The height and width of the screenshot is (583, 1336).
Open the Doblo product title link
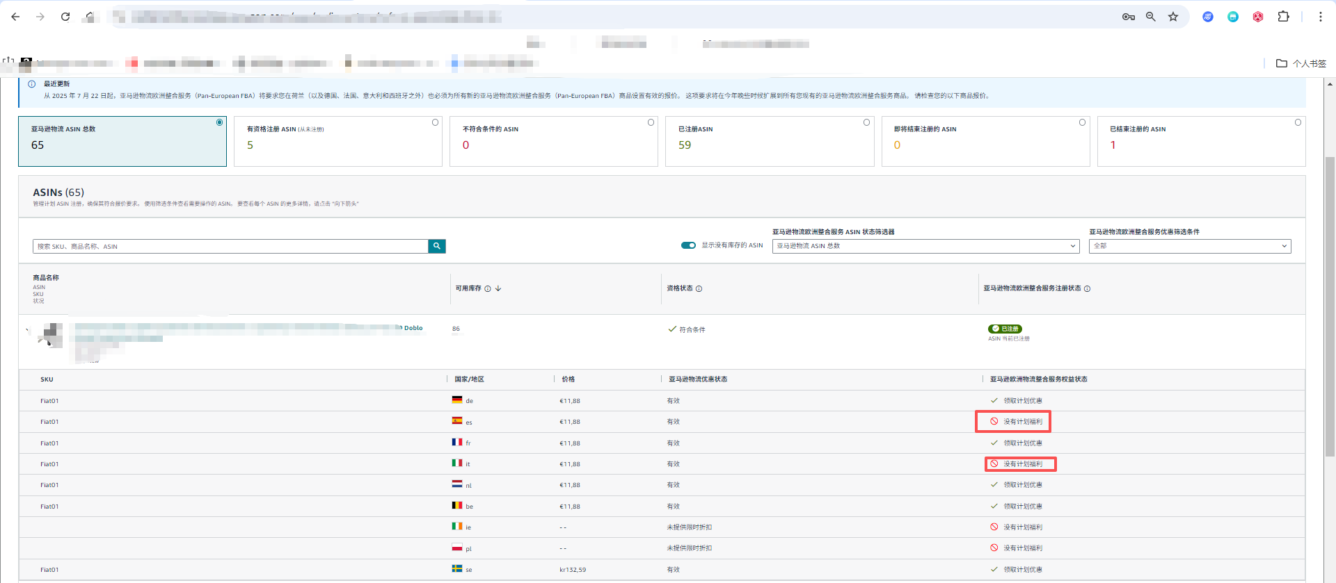(413, 328)
